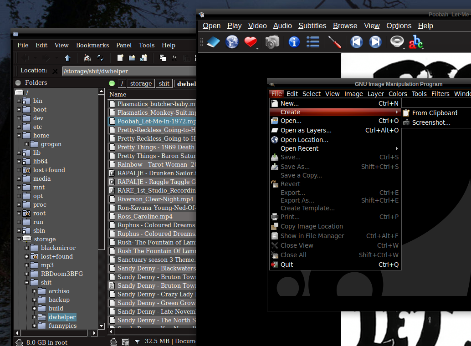
Task: Click the green indicator circle beside the path bar
Action: 112,83
